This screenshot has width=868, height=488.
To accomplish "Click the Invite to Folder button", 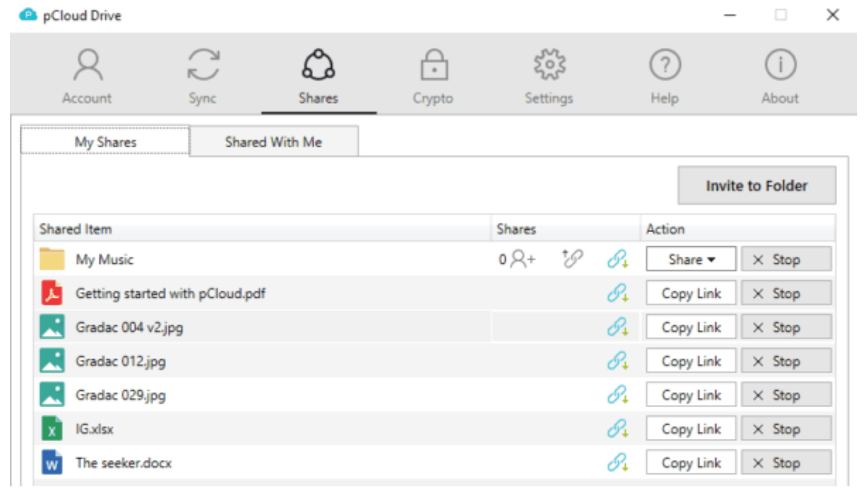I will click(x=757, y=185).
